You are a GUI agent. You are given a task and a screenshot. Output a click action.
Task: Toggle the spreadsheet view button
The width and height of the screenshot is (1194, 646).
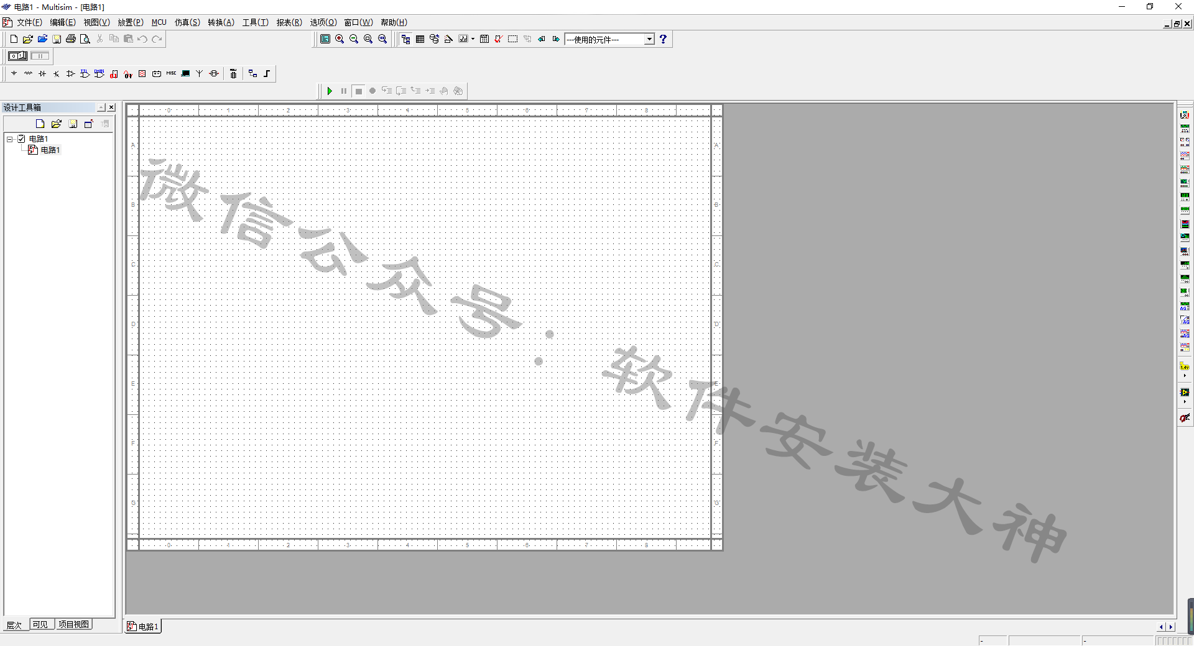(x=420, y=39)
